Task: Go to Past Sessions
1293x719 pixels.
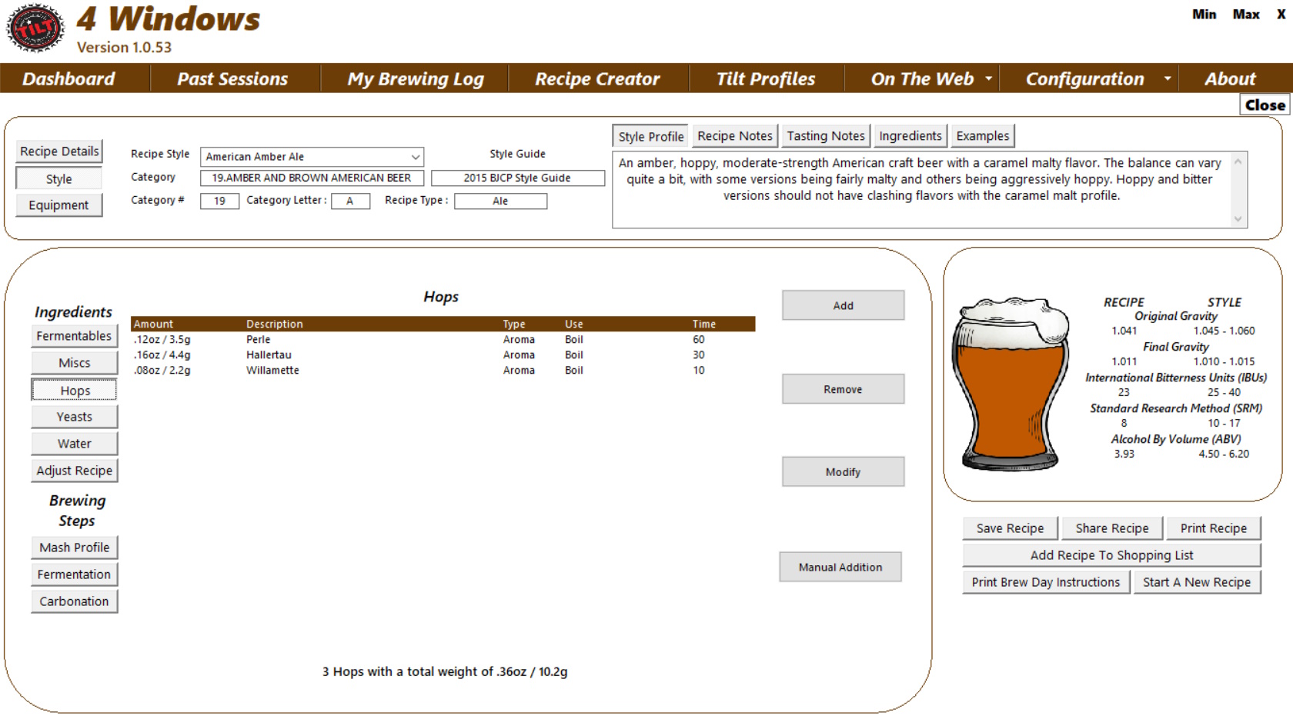Action: tap(232, 78)
